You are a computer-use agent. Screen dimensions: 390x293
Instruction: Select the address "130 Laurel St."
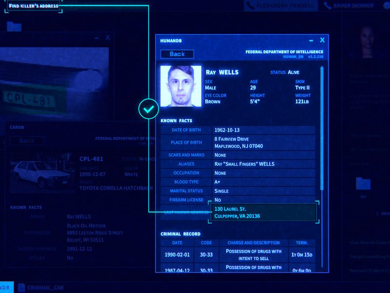tap(230, 209)
